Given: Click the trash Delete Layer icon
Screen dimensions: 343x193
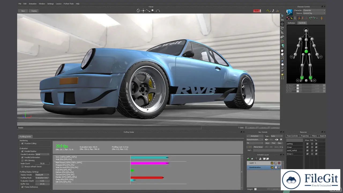Looking at the screenshot, I should [x=256, y=159].
